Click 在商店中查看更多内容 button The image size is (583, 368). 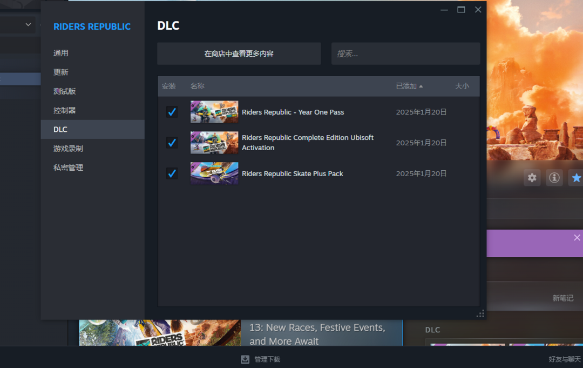coord(239,53)
